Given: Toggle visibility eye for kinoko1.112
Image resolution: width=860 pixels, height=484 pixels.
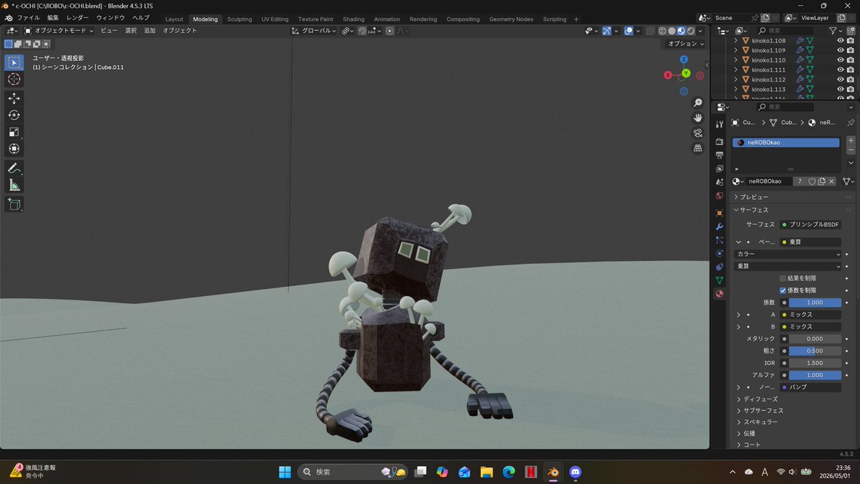Looking at the screenshot, I should click(x=841, y=80).
